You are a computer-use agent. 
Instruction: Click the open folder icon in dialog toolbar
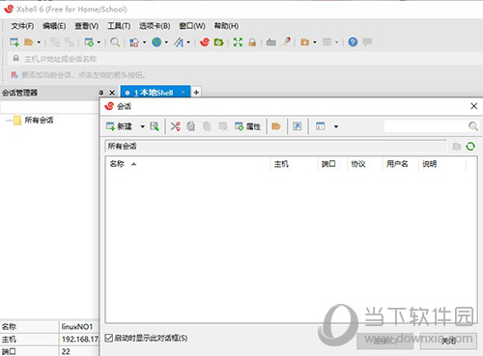coord(276,126)
